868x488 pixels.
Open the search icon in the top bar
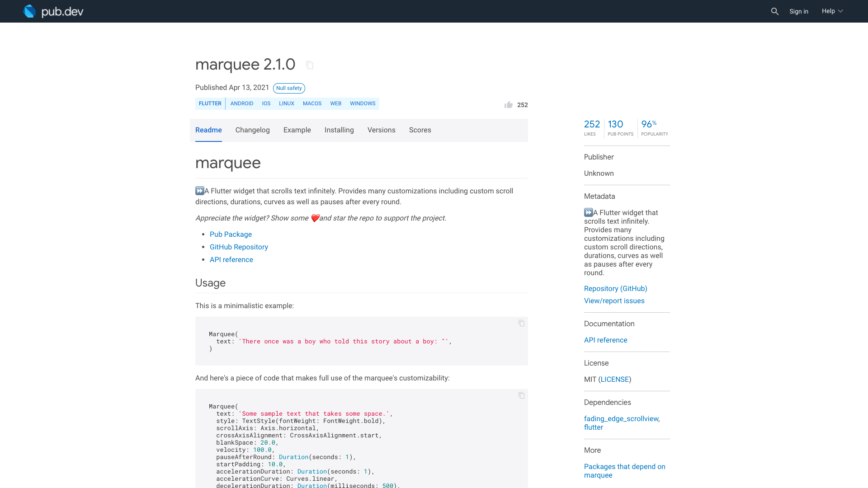click(x=774, y=11)
